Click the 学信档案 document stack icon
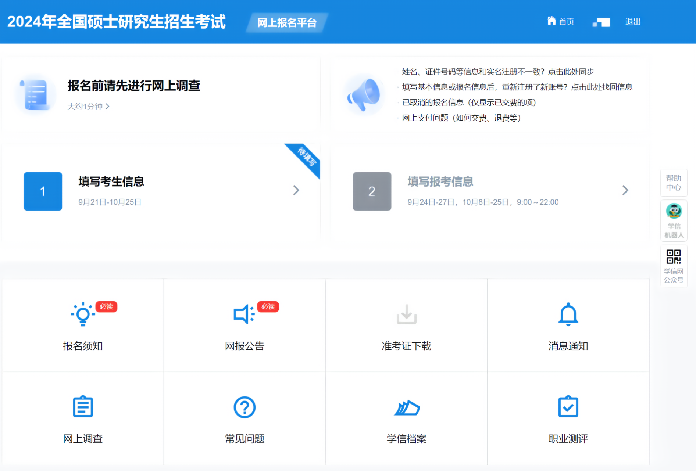The width and height of the screenshot is (696, 471). tap(406, 407)
